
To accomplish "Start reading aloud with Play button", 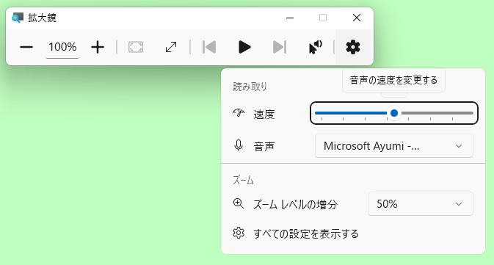I will coord(244,47).
